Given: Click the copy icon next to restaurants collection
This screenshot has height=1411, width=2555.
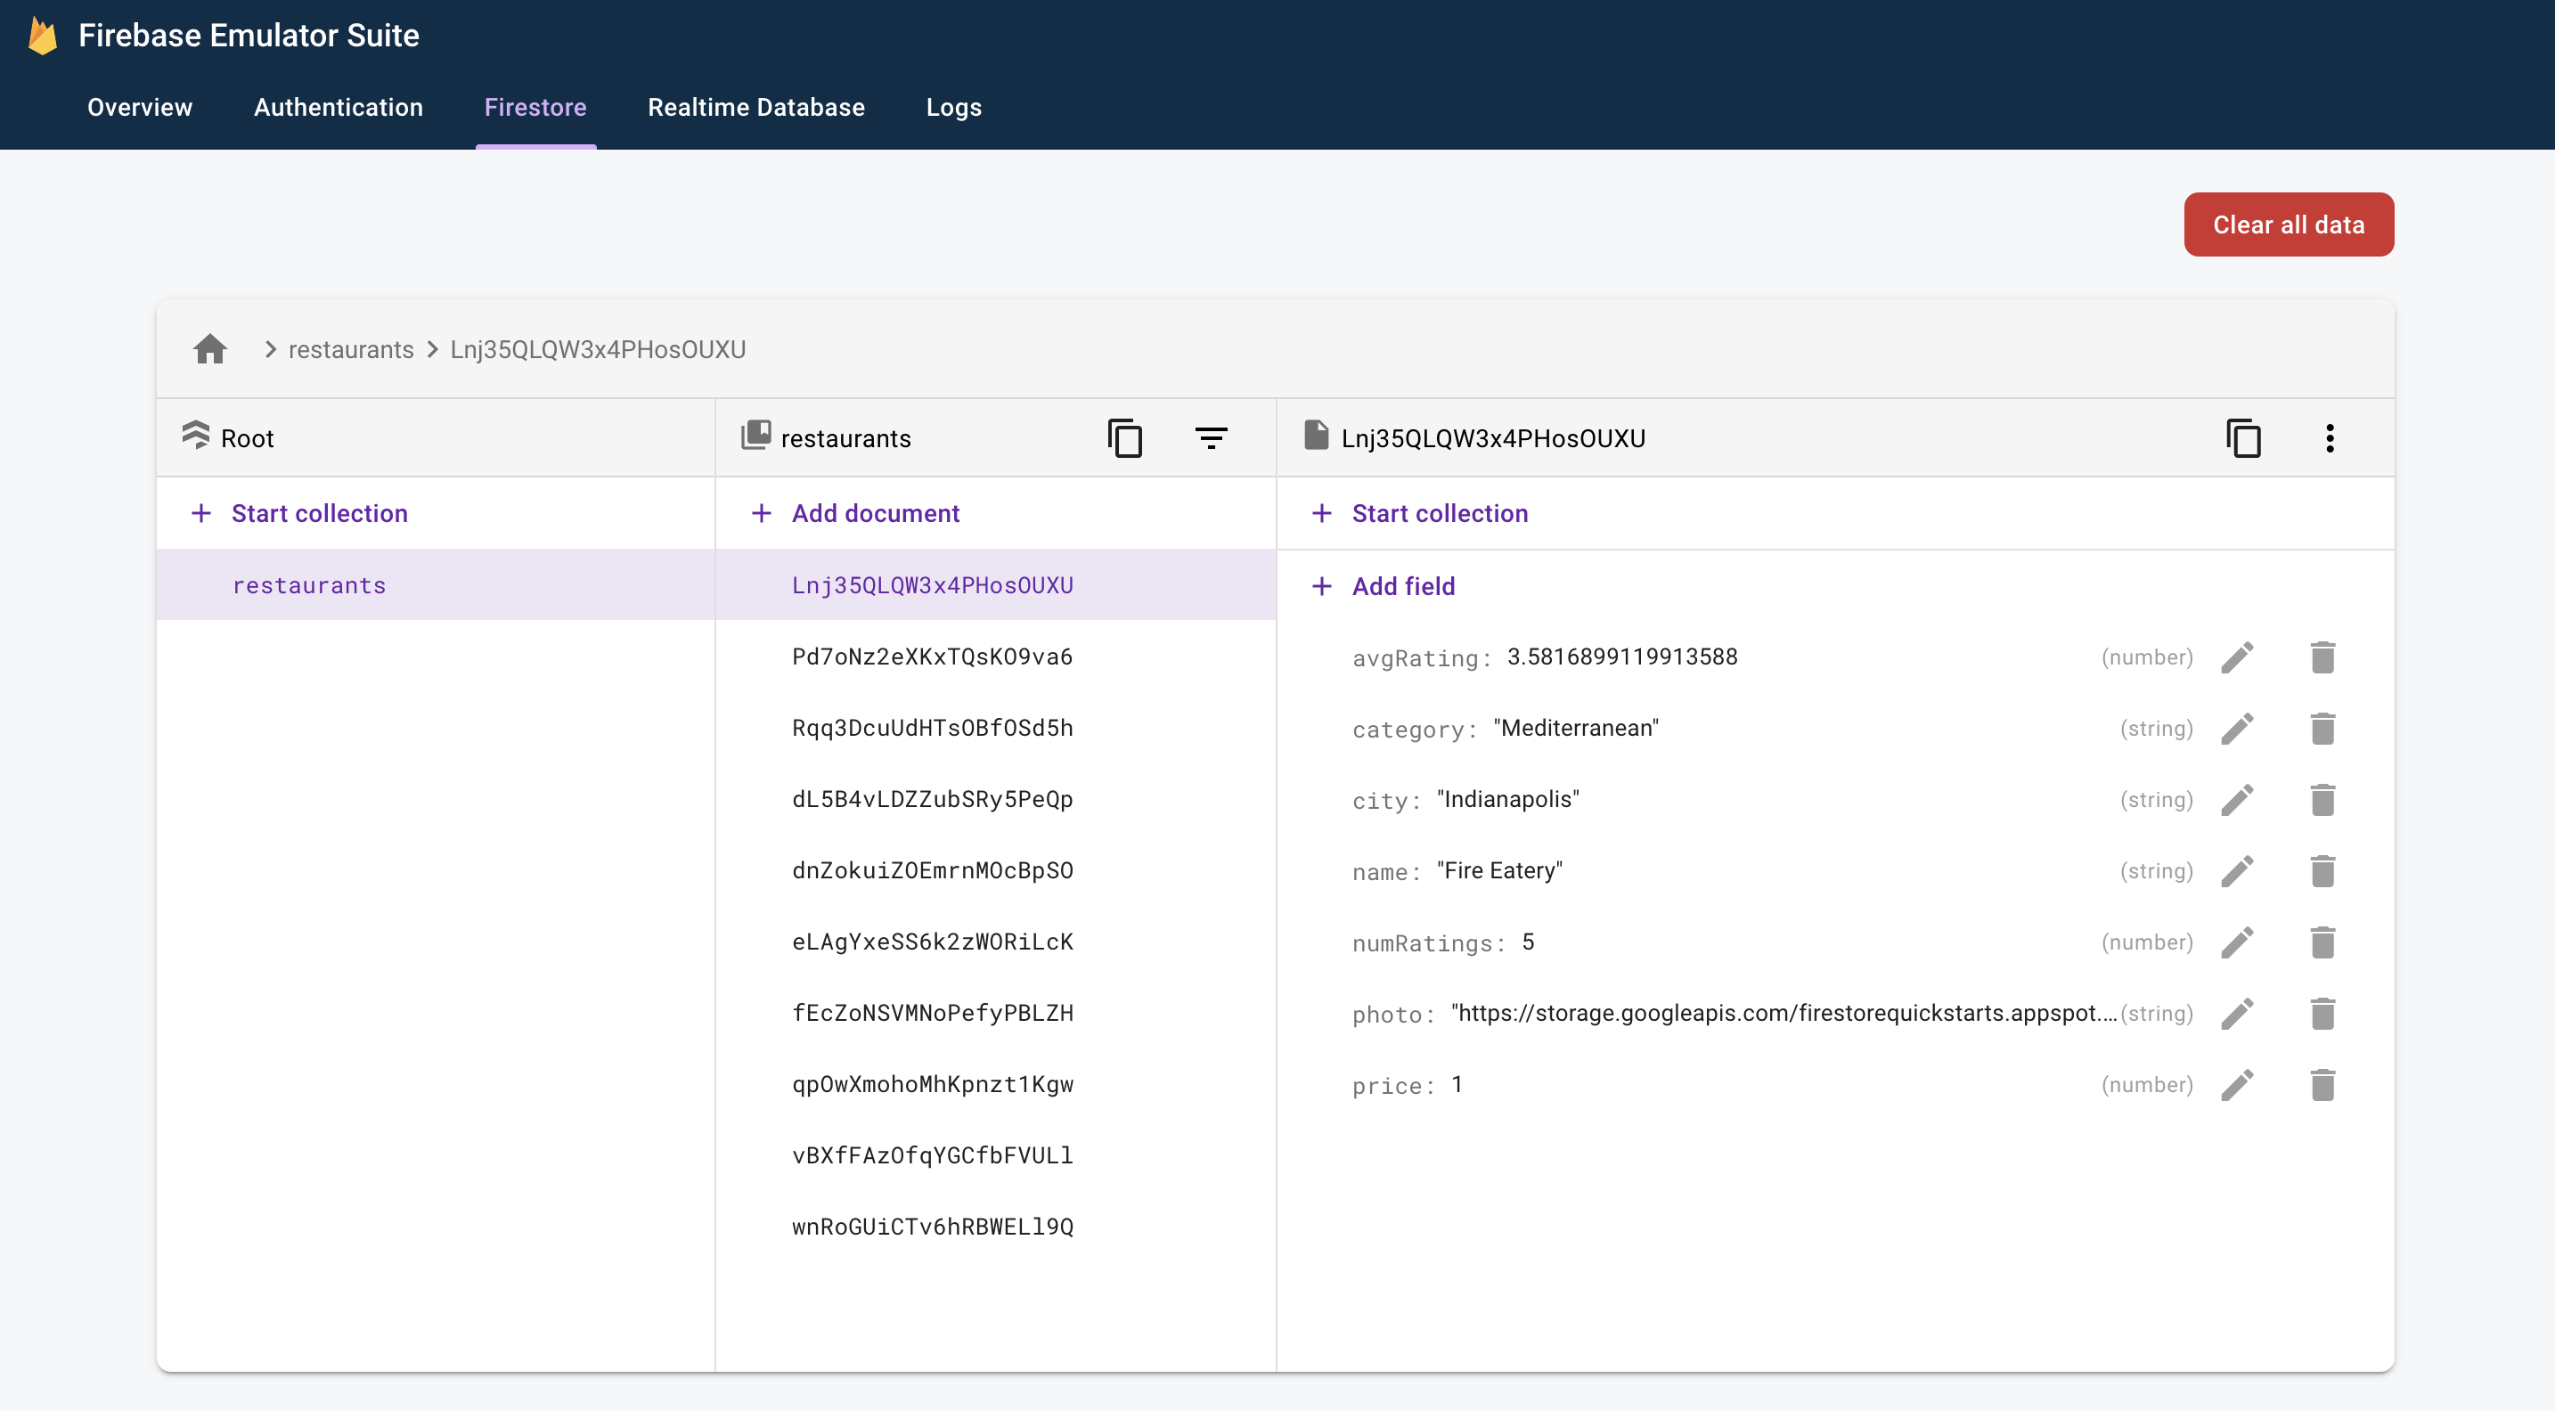Looking at the screenshot, I should (1123, 438).
